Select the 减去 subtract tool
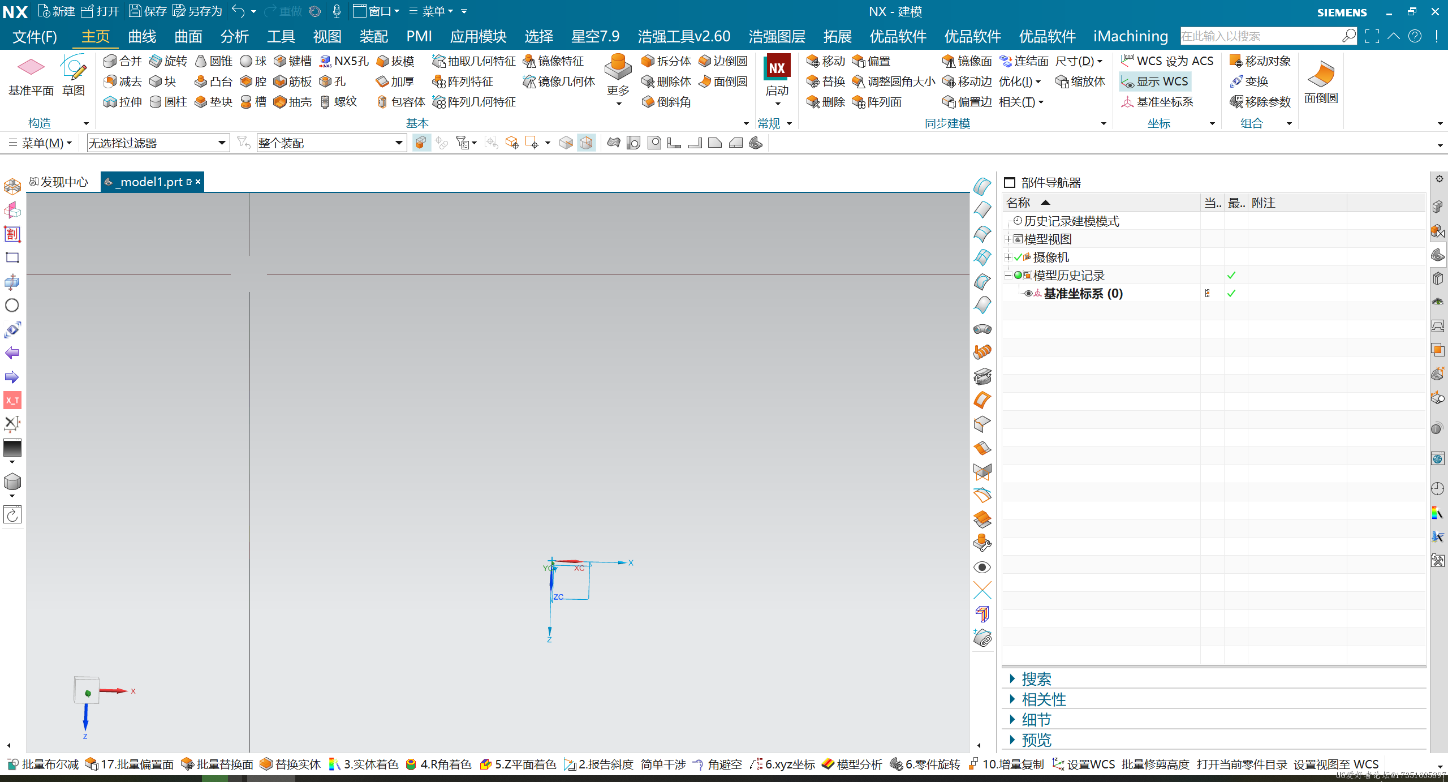Screen dimensions: 1448x782 click(123, 81)
